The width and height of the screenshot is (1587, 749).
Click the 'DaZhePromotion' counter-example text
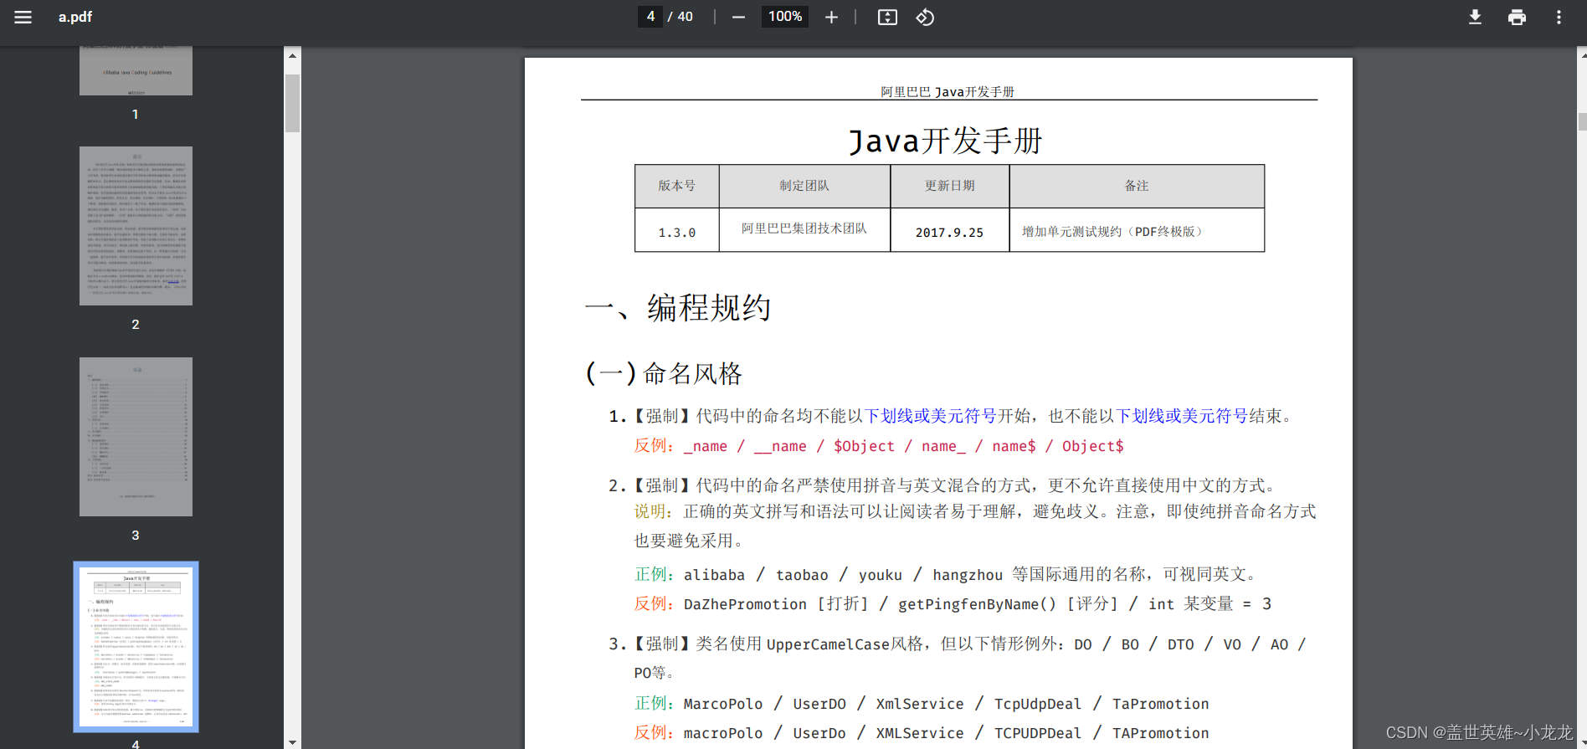click(745, 604)
